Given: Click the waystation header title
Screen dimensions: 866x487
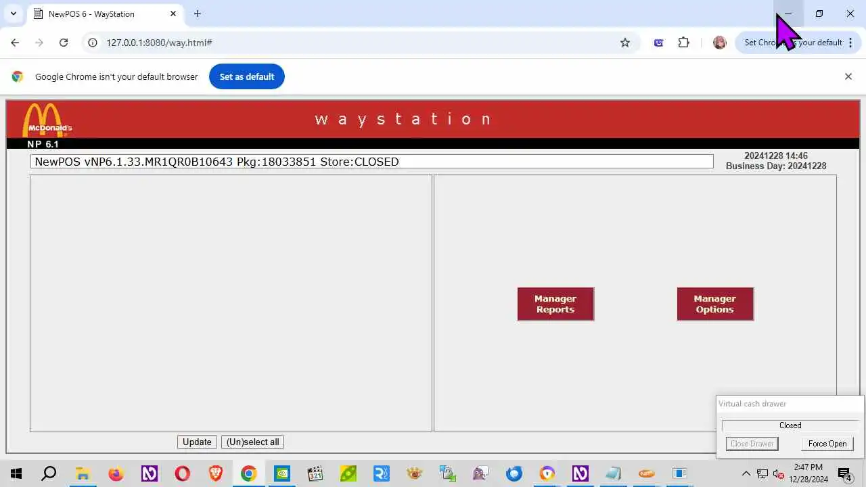Looking at the screenshot, I should 403,119.
